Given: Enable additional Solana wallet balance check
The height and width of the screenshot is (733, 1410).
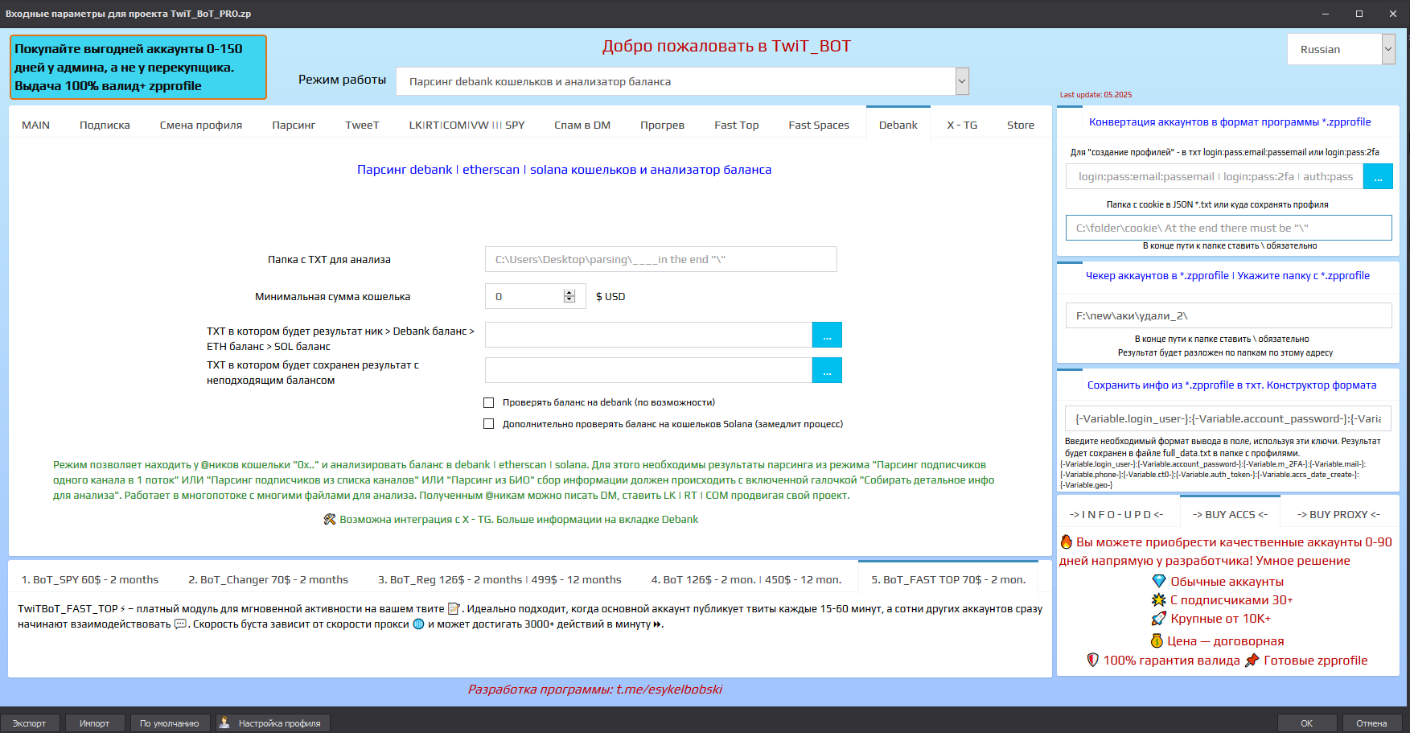Looking at the screenshot, I should click(x=488, y=424).
